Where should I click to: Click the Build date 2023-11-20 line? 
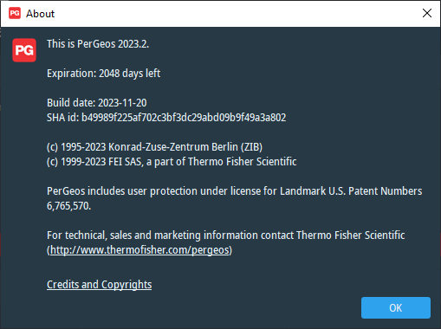[97, 103]
